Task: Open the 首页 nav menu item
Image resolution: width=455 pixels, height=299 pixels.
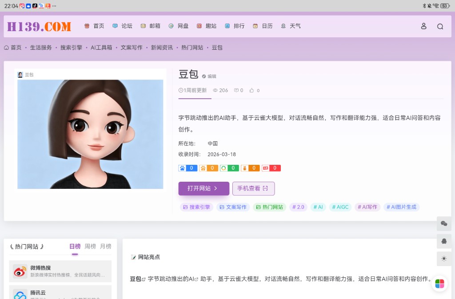Action: click(94, 26)
